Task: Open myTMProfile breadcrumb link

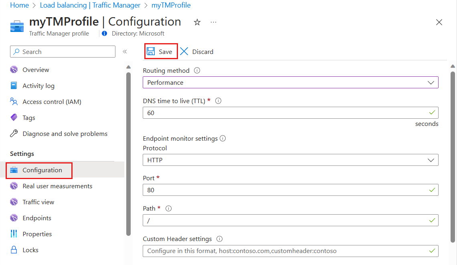Action: [x=171, y=5]
